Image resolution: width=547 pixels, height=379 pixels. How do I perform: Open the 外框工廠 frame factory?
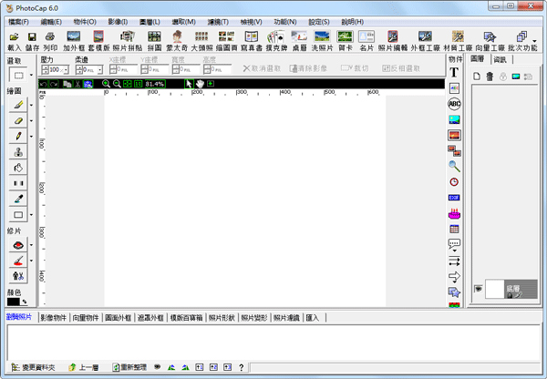(425, 41)
